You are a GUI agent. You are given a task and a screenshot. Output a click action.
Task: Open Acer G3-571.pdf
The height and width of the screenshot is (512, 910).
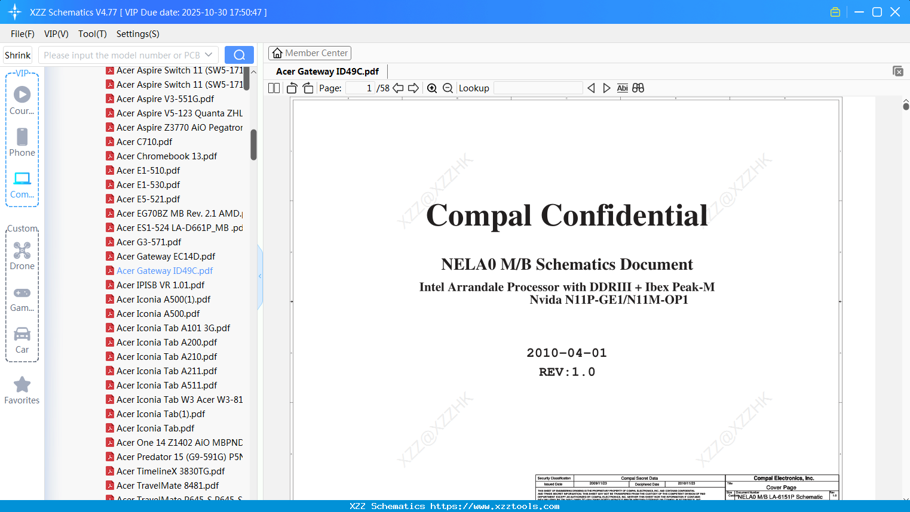pos(143,242)
